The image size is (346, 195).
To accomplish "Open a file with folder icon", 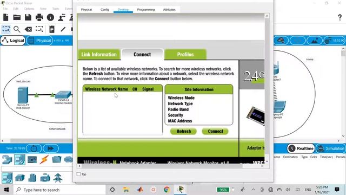I will click(17, 17).
